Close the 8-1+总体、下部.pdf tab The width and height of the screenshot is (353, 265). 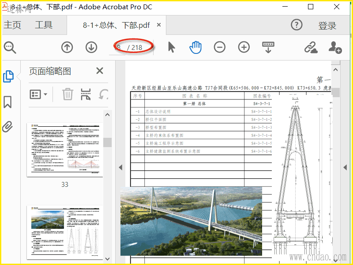159,25
